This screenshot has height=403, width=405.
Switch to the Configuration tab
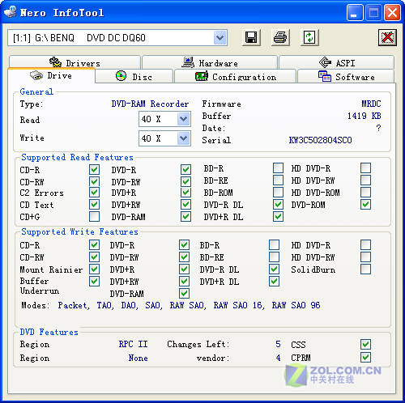tap(235, 77)
